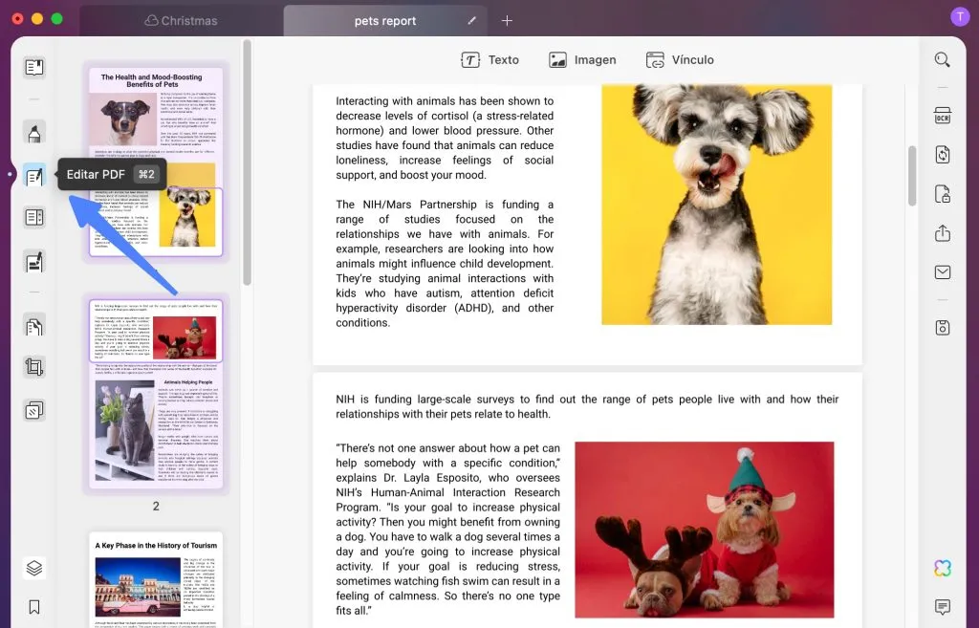The height and width of the screenshot is (628, 979).
Task: Click Save as other icon
Action: tap(942, 327)
